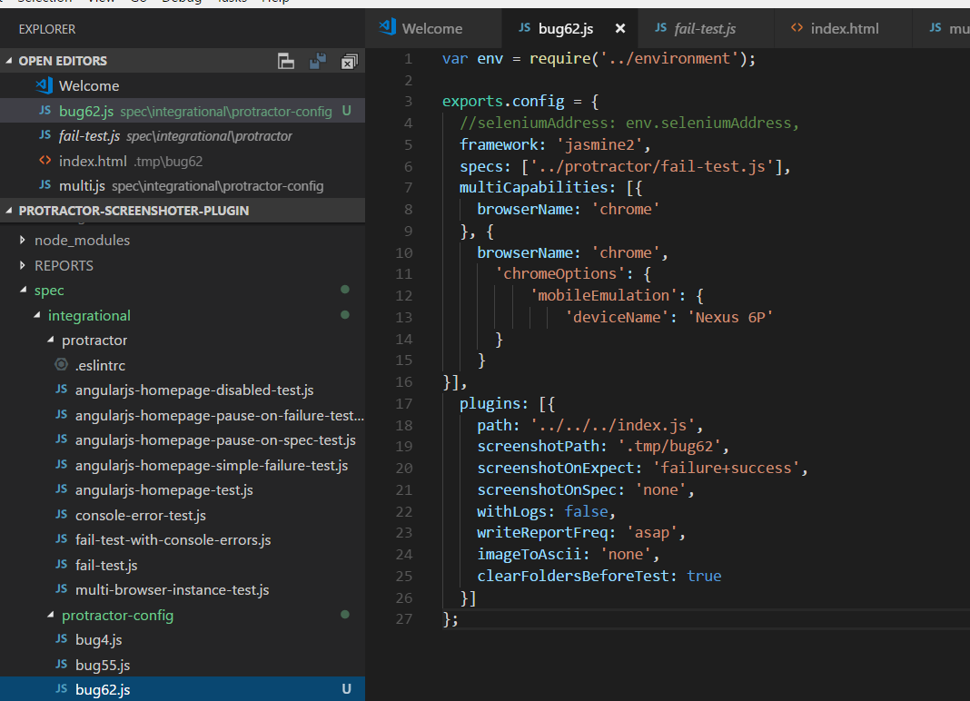Switch to the index.html tab
This screenshot has width=970, height=701.
tap(845, 28)
